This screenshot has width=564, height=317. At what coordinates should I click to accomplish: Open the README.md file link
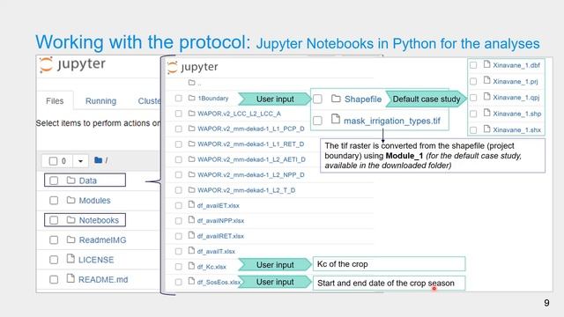tap(103, 279)
